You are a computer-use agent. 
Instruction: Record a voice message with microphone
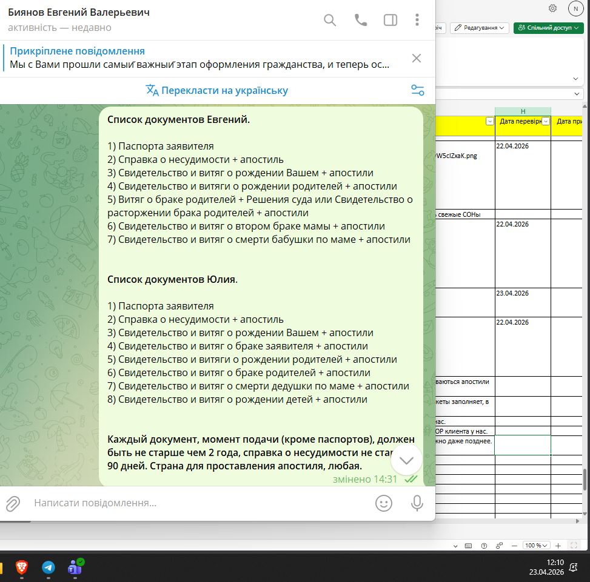click(417, 503)
